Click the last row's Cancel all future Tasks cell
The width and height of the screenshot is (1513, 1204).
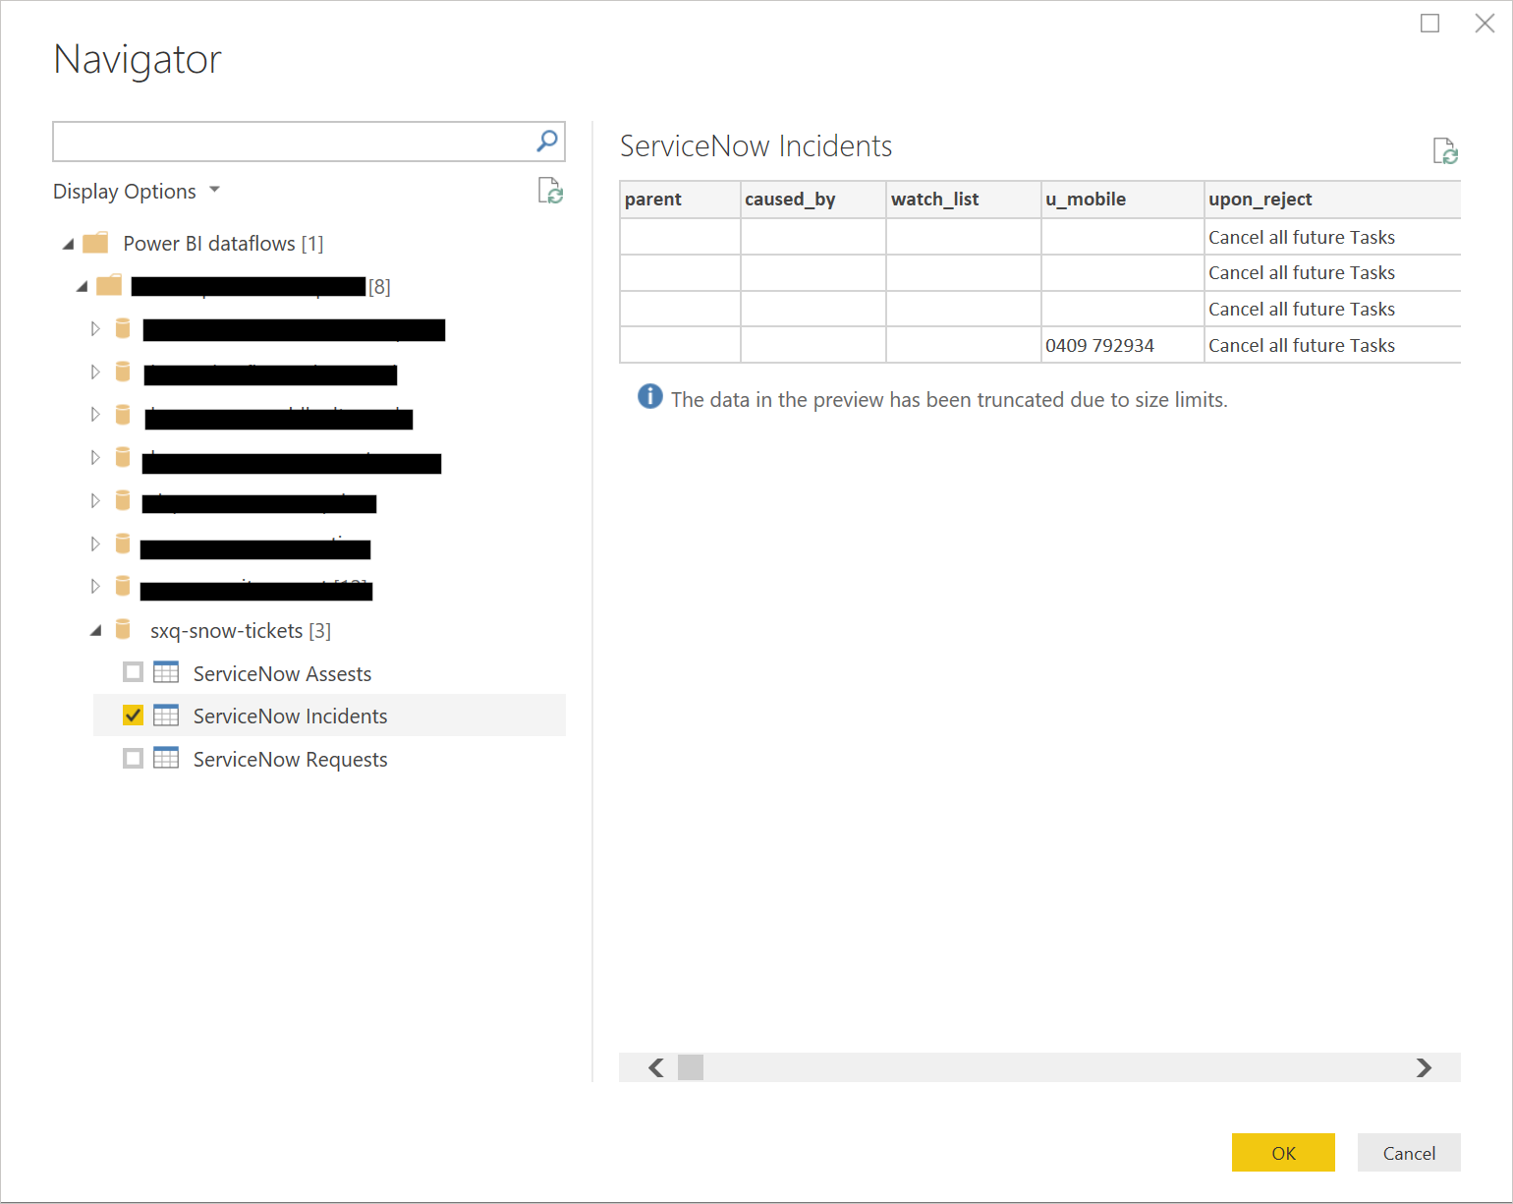[1333, 345]
